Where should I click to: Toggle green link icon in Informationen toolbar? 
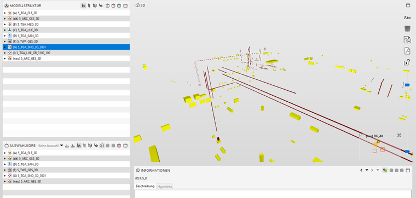pos(385,170)
